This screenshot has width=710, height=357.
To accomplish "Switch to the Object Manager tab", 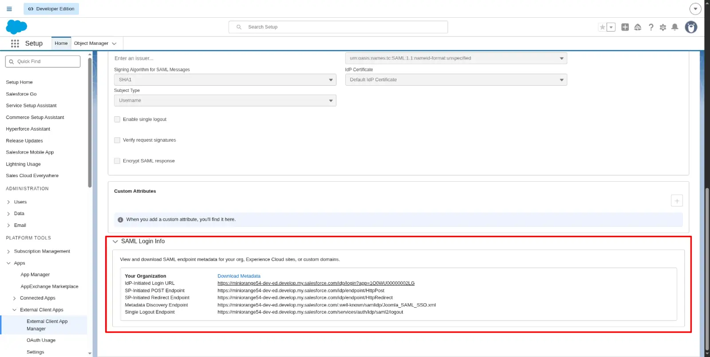I will [x=91, y=44].
